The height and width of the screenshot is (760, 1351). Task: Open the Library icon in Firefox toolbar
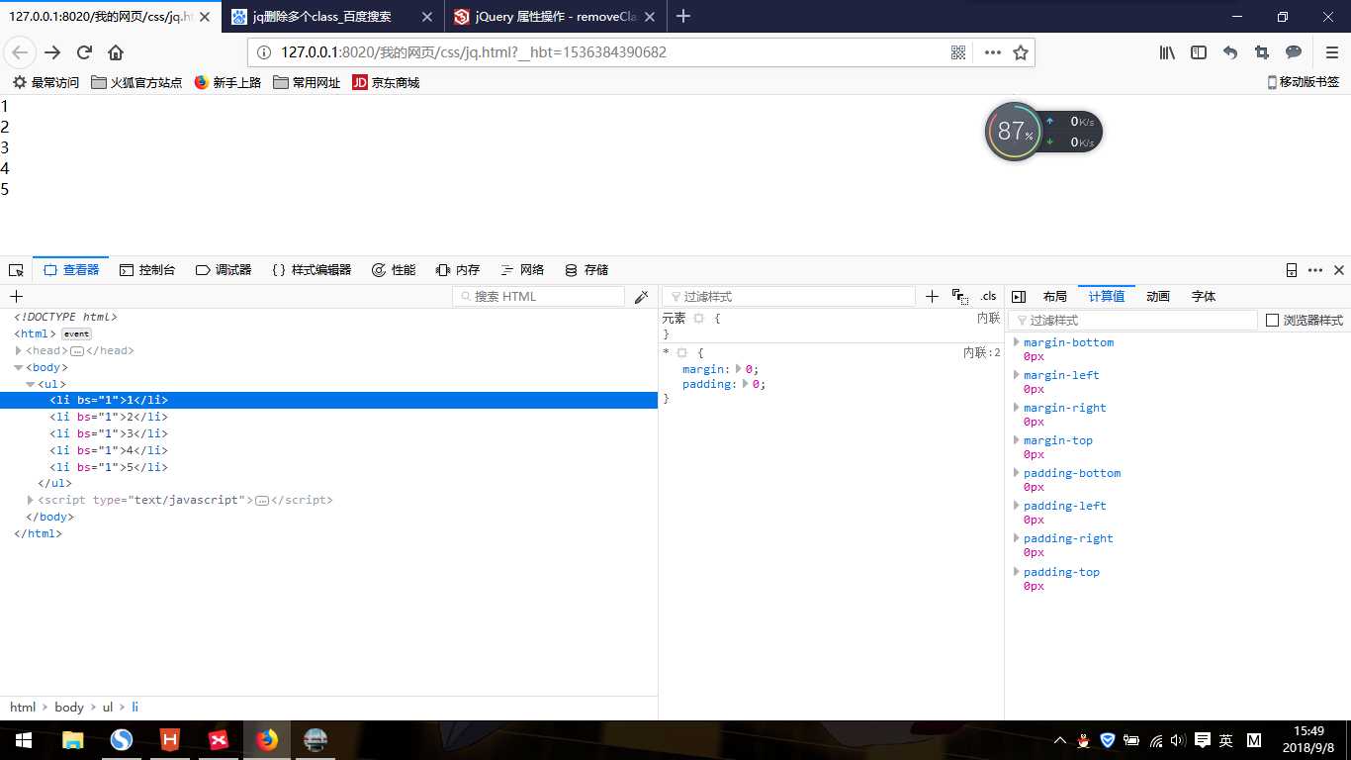(x=1168, y=52)
